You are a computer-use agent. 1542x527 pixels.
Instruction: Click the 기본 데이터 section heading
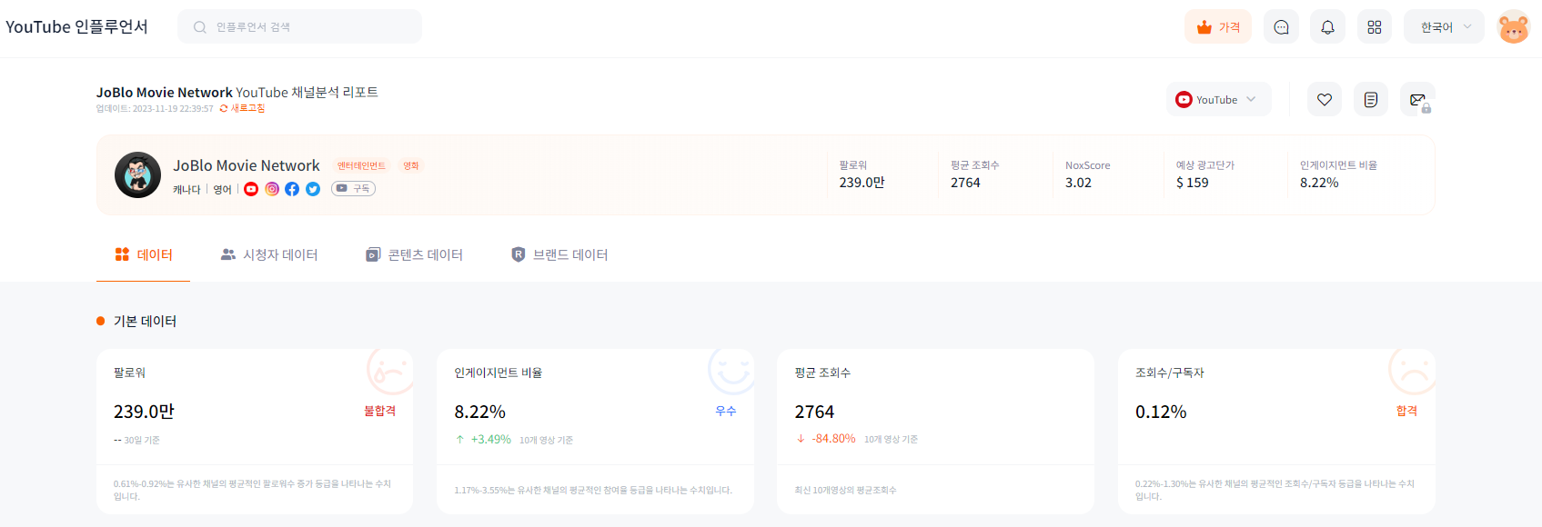point(145,322)
